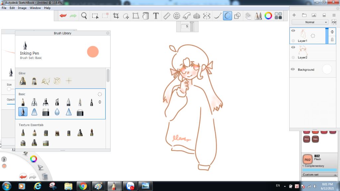Open Zalo from the taskbar
This screenshot has height=191, width=340.
pyautogui.click(x=130, y=186)
